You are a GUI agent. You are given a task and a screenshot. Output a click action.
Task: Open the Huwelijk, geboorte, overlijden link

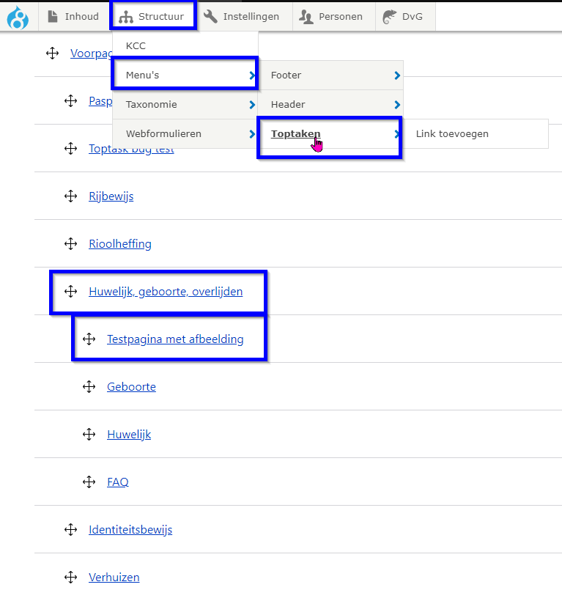(x=166, y=292)
